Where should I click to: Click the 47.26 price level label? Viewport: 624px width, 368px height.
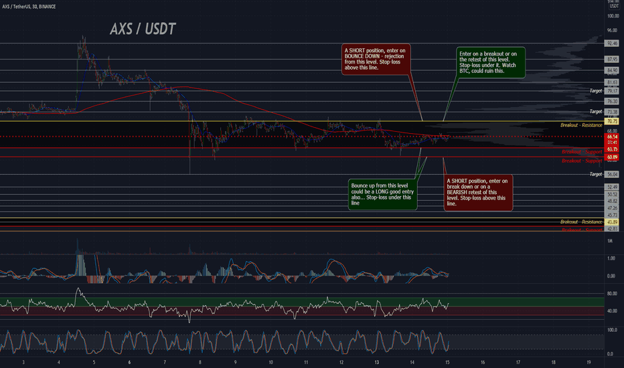pos(611,208)
